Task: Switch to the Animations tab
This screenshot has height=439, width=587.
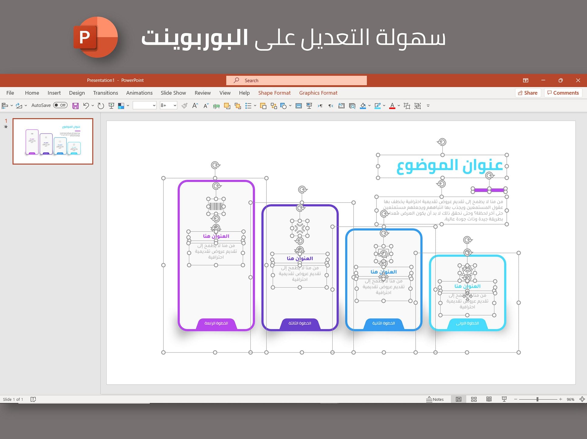Action: (139, 93)
